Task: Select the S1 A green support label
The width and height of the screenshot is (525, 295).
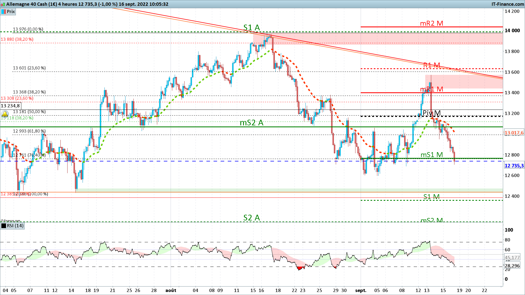Action: (x=251, y=28)
